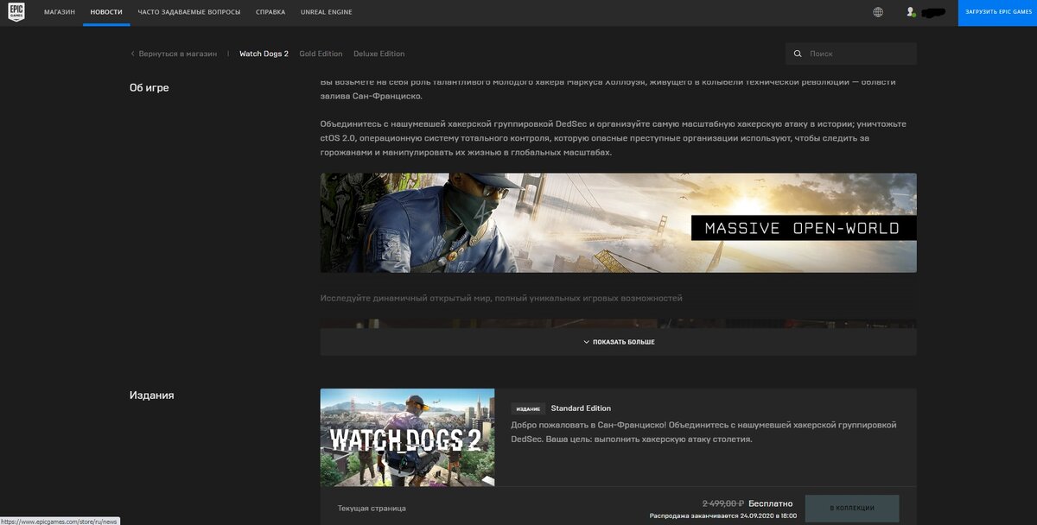This screenshot has height=525, width=1037.
Task: Focus the Поиск search field
Action: pyautogui.click(x=851, y=54)
